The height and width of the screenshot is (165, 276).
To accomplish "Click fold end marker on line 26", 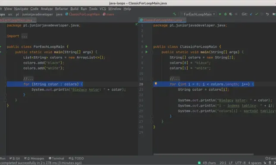I will pos(151,116).
